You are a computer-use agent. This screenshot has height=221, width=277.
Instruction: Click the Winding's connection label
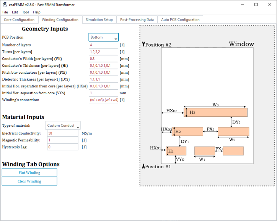21,100
